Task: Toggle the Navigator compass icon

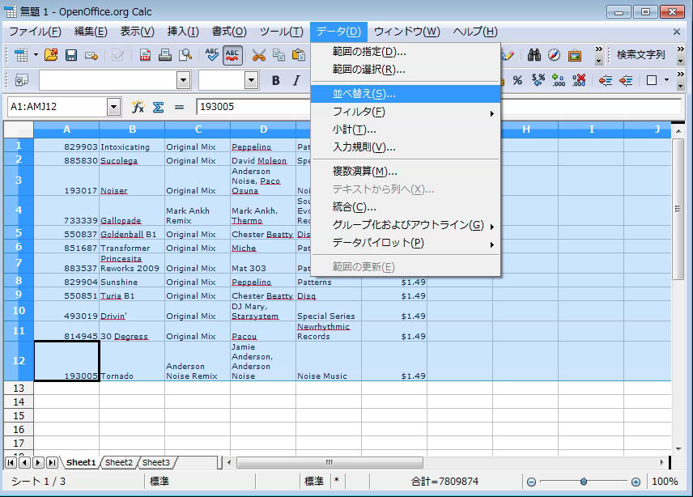Action: pyautogui.click(x=555, y=55)
